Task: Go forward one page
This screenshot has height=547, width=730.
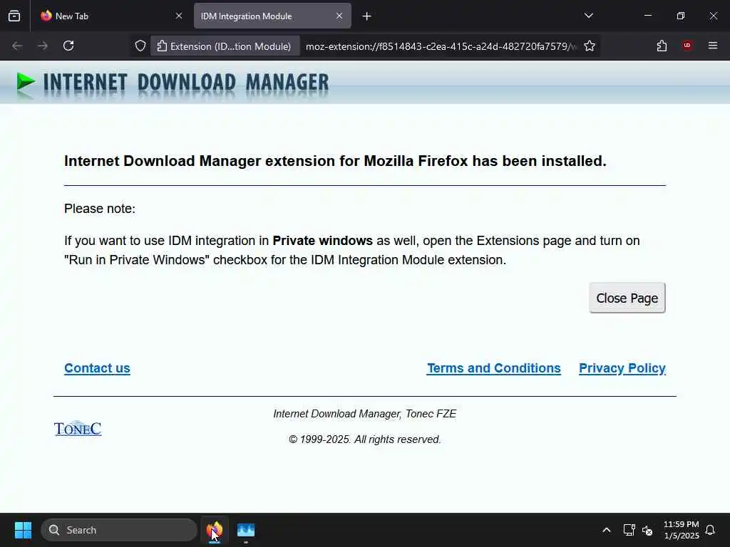Action: (x=43, y=46)
